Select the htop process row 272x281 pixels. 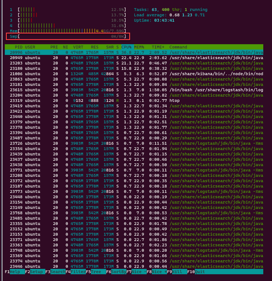tap(134, 101)
